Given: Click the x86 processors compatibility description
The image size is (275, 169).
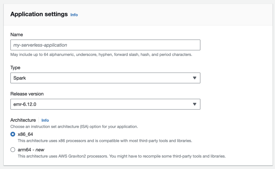Looking at the screenshot, I should click(105, 141).
